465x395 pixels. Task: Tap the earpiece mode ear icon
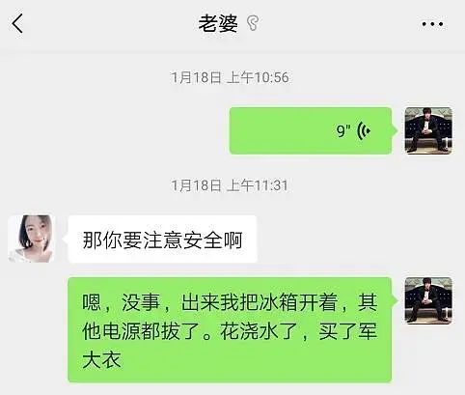253,23
